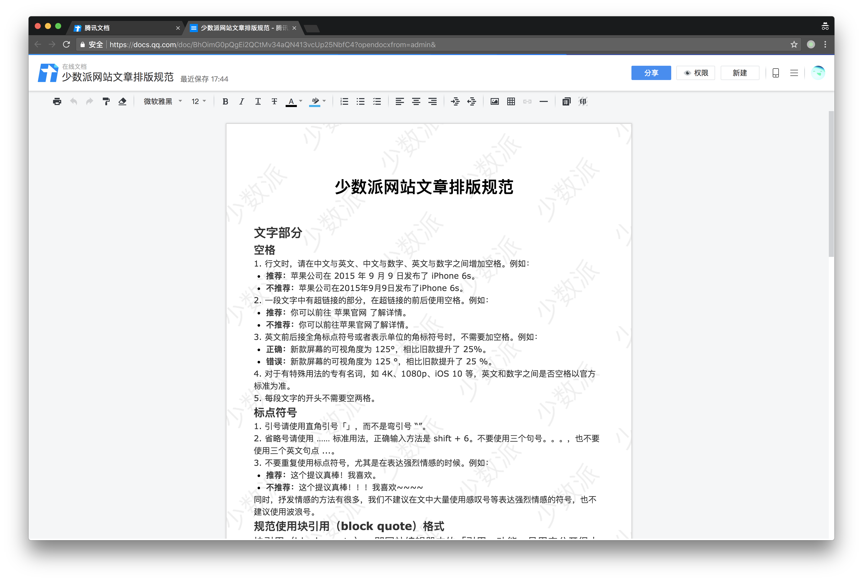Viewport: 863px width, 581px height.
Task: Click the blue 分享 share button
Action: [x=651, y=73]
